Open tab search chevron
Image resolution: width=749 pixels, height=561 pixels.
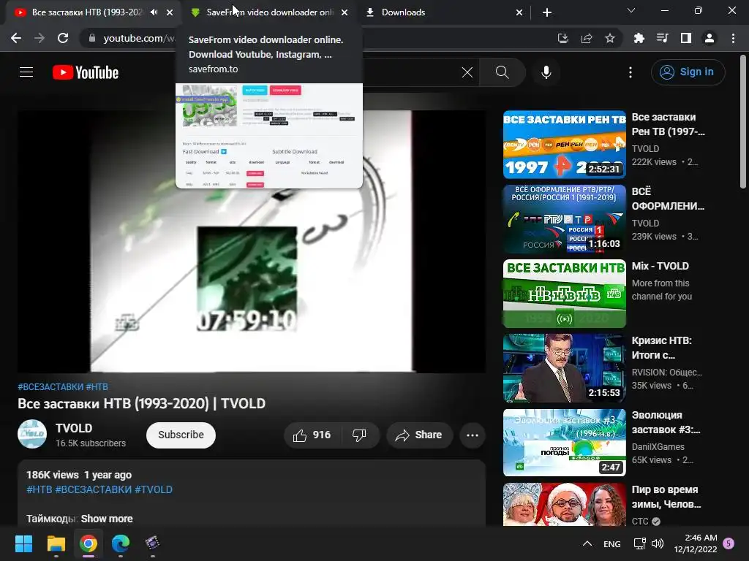coord(631,10)
